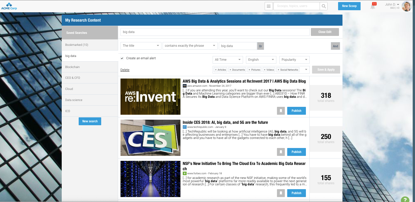Click the top Scoops, topics, users search field
The height and width of the screenshot is (202, 415).
pos(297,6)
